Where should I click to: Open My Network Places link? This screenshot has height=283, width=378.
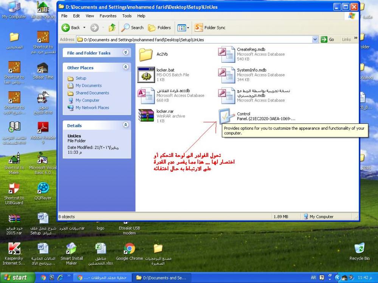pyautogui.click(x=92, y=108)
